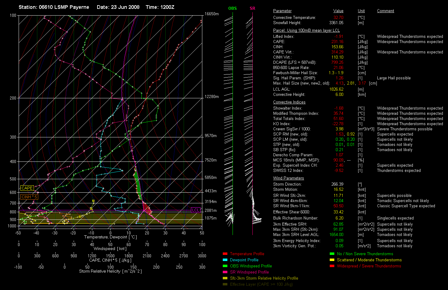This screenshot has height=290, width=448.
Task: Open the Convective Indices section heading
Action: (289, 102)
